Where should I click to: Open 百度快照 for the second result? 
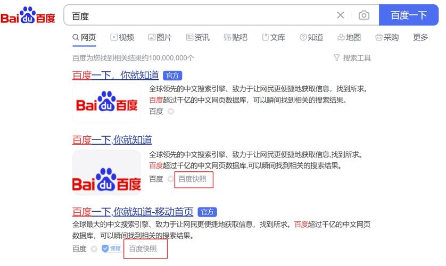pyautogui.click(x=192, y=179)
